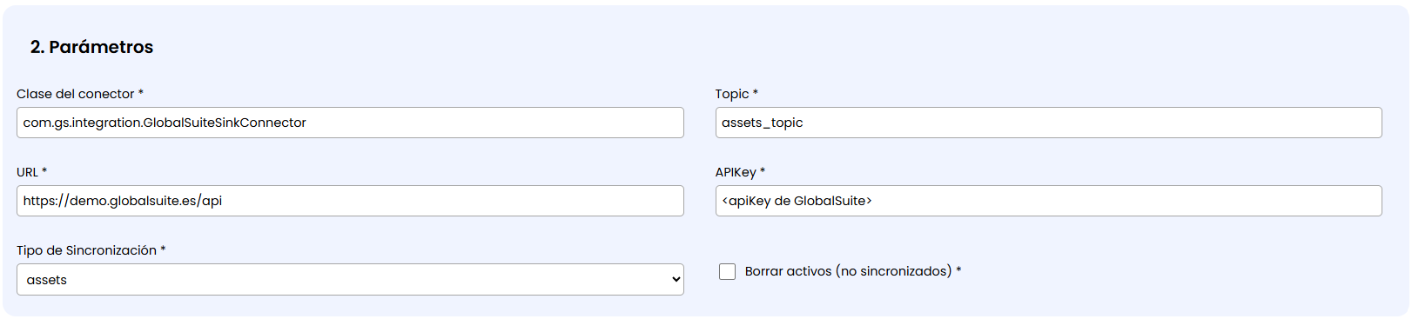Click the Clase del conector label

pos(76,94)
